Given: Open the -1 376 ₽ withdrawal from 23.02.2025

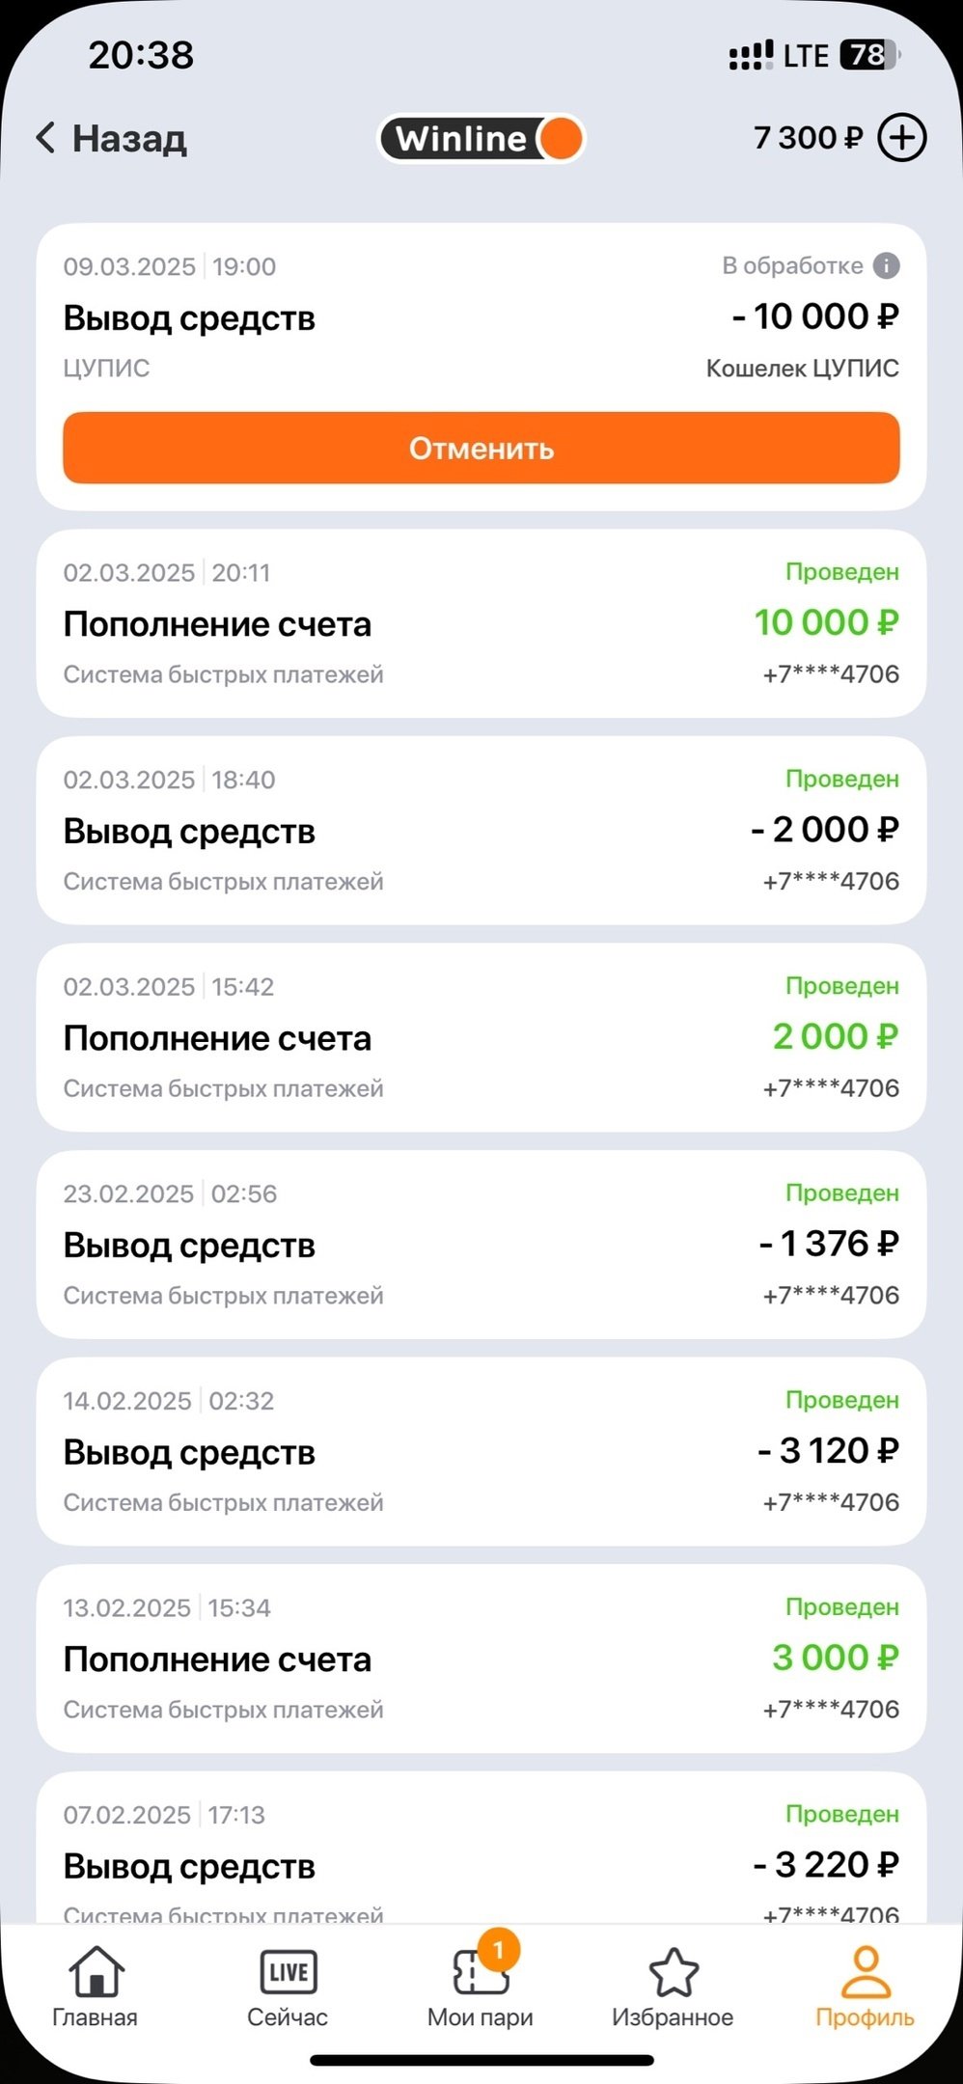Looking at the screenshot, I should click(x=481, y=1245).
